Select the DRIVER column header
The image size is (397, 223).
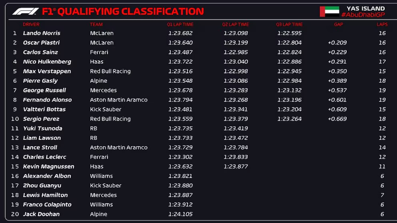coord(31,24)
